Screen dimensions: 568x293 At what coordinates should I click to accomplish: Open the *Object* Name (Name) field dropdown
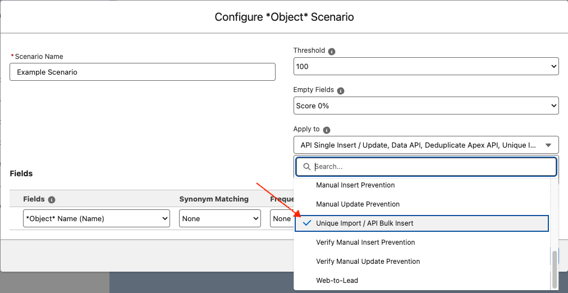97,219
